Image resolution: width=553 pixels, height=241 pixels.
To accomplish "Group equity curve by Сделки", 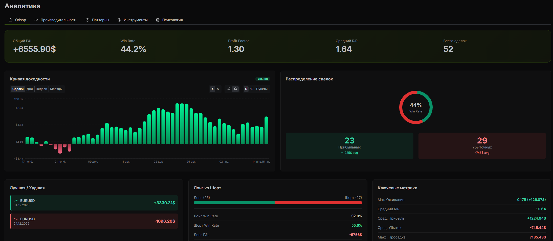I will point(18,89).
